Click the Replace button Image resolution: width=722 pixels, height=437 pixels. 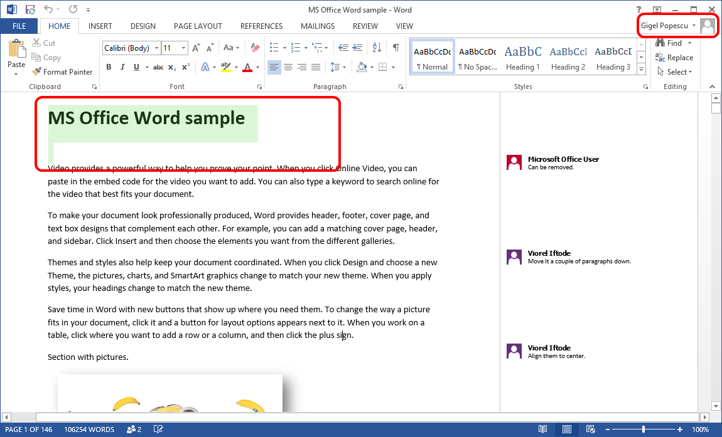tap(674, 58)
